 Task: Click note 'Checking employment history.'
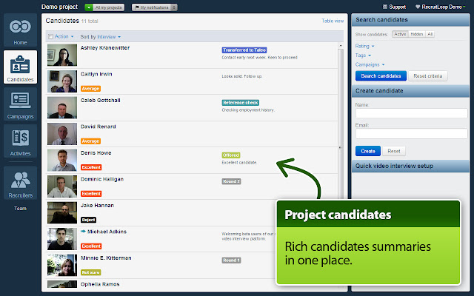(248, 110)
